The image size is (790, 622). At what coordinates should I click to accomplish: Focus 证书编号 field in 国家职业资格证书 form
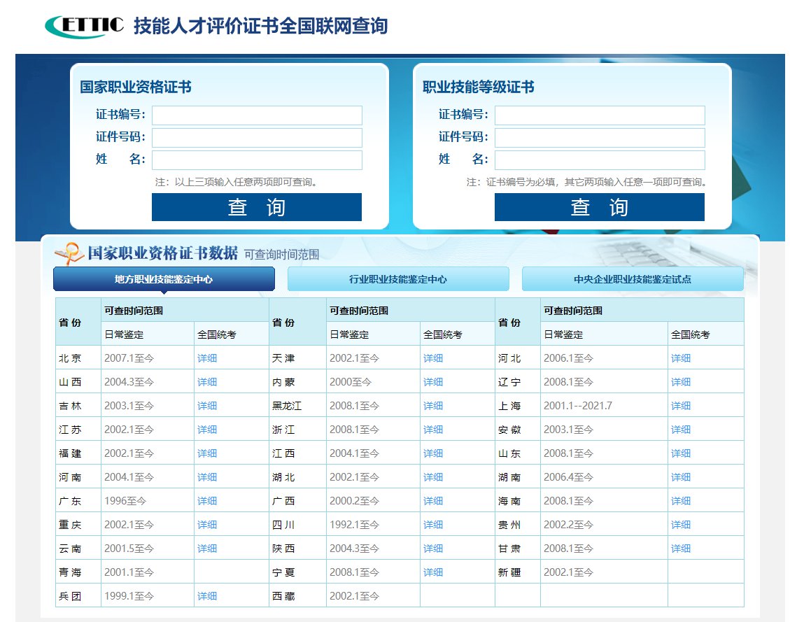click(x=257, y=115)
